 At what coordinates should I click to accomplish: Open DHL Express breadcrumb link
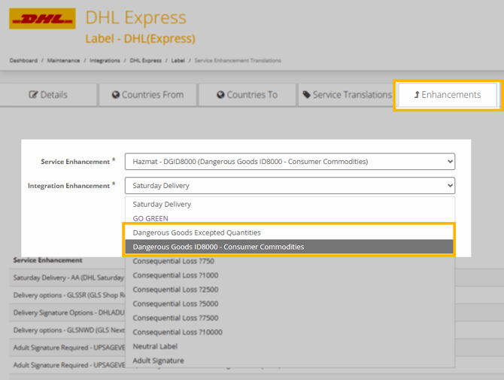(146, 60)
